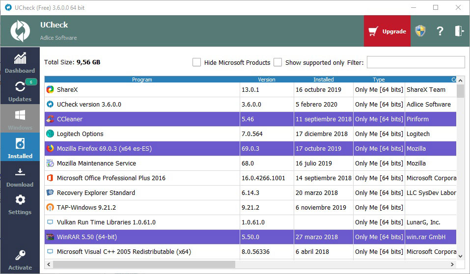Click the exit door icon
470x274 pixels.
click(x=459, y=31)
